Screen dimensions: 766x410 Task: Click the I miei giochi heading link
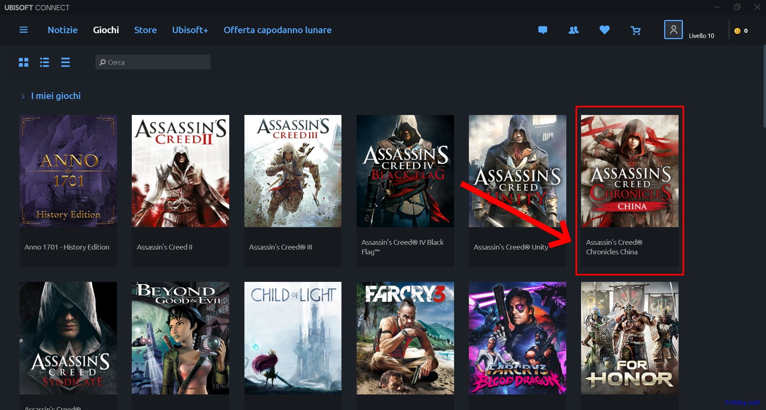tap(56, 96)
